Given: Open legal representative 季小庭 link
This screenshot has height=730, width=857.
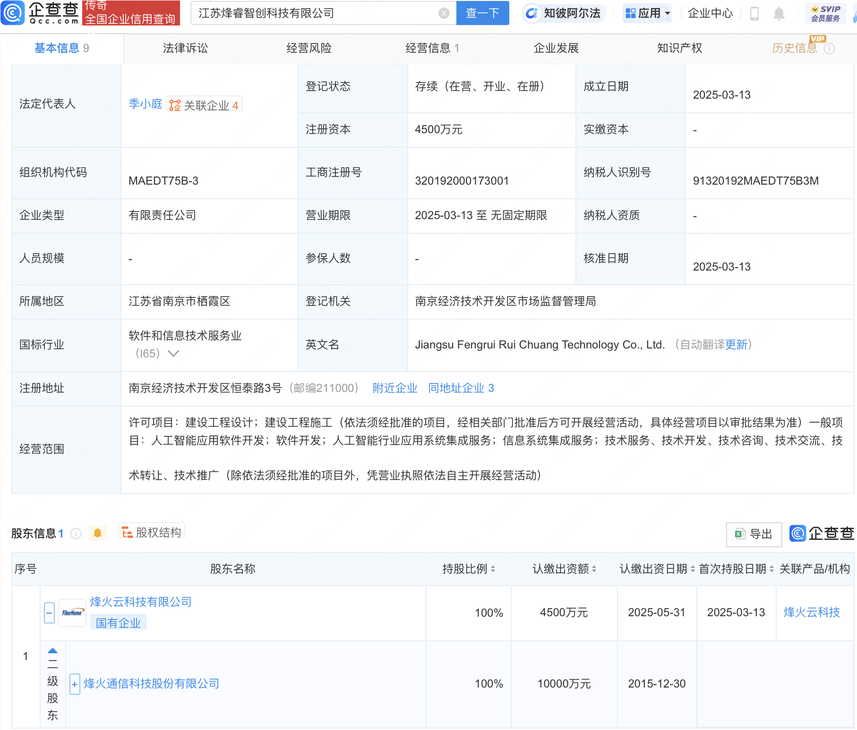Looking at the screenshot, I should pyautogui.click(x=146, y=104).
